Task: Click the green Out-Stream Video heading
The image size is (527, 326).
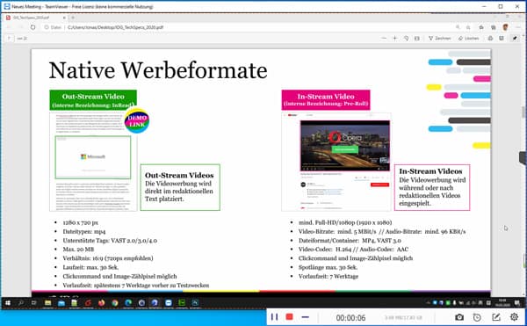Action: pyautogui.click(x=93, y=100)
